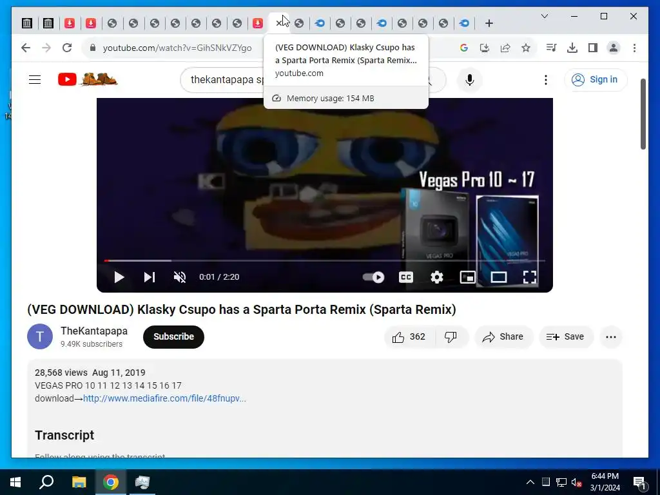660x495 pixels.
Task: Open muted volume tray icon
Action: point(576,482)
